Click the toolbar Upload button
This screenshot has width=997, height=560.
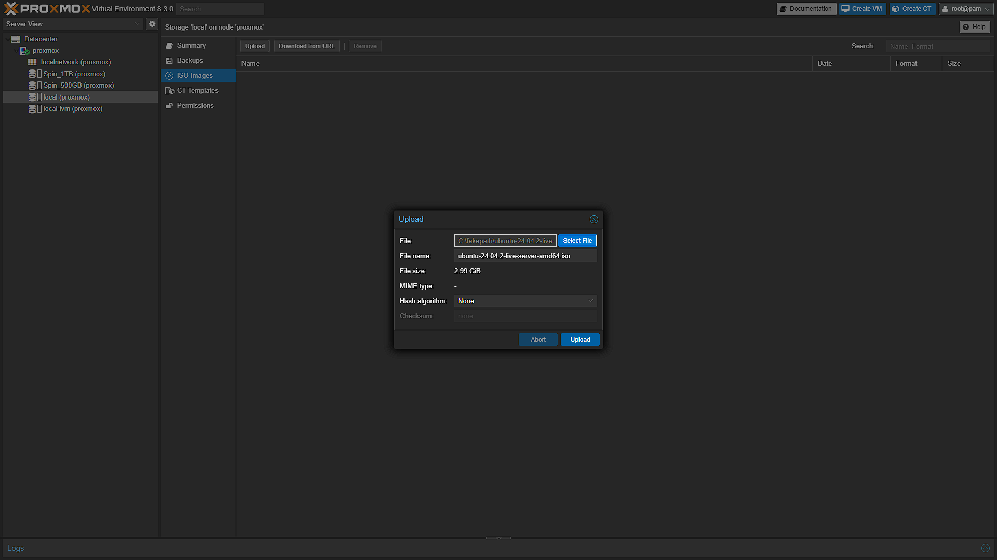tap(255, 46)
